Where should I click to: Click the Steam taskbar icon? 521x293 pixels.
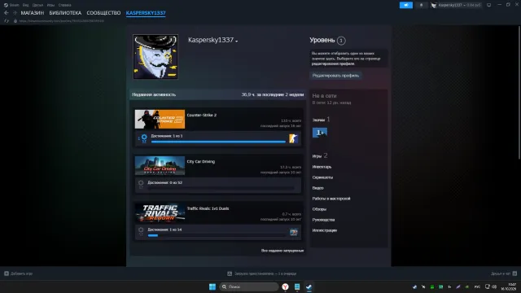coord(309,286)
